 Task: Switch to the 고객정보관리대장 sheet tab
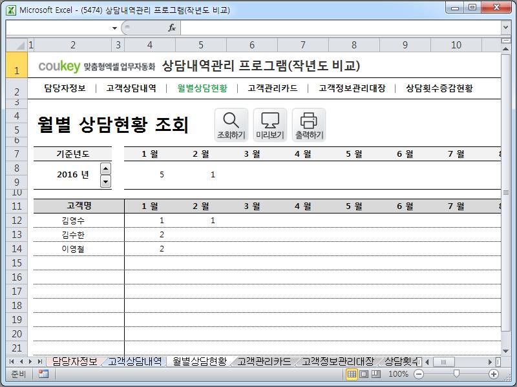click(338, 361)
